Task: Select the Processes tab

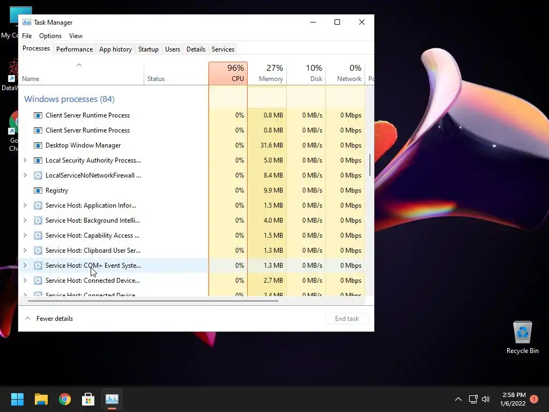Action: tap(36, 48)
